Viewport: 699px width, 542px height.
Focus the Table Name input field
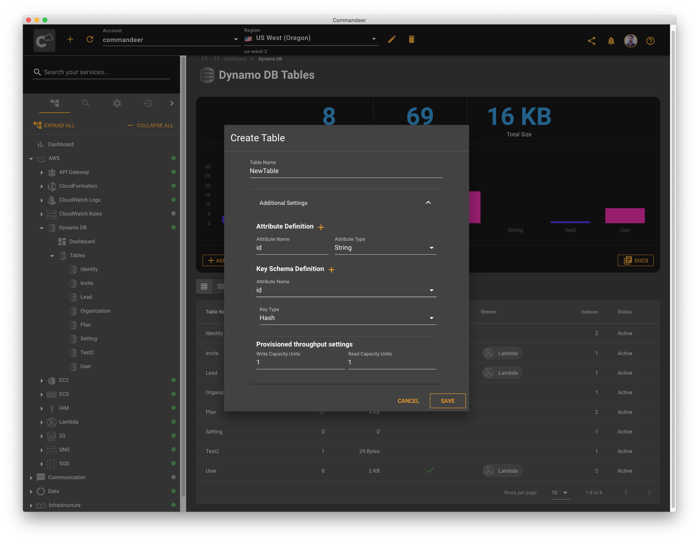coord(346,171)
